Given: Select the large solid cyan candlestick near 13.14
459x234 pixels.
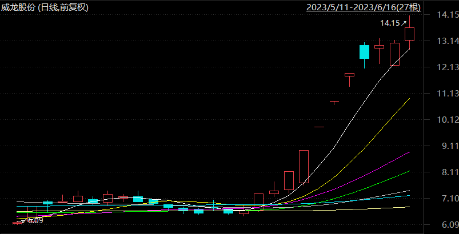Looking at the screenshot, I should coord(365,52).
